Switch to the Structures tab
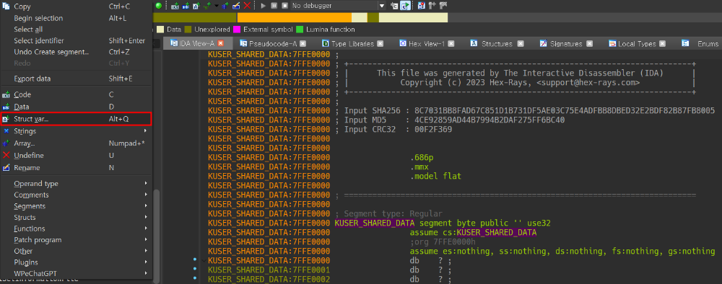The image size is (722, 284). [497, 44]
